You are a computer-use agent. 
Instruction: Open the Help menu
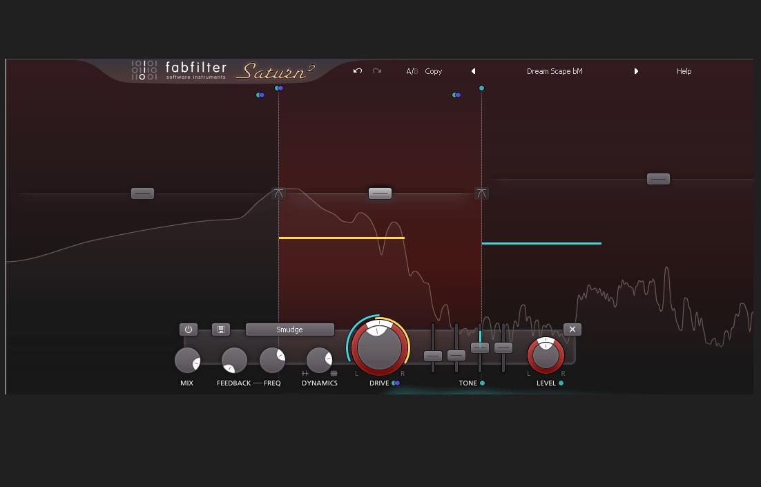tap(684, 71)
